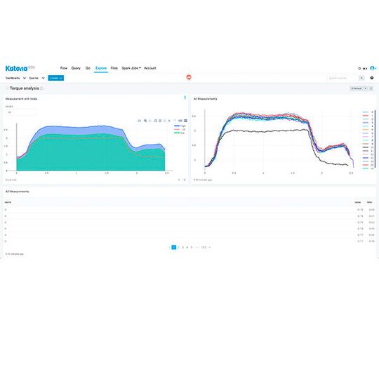
Task: Open the blue Create dropdown button
Action: click(56, 78)
